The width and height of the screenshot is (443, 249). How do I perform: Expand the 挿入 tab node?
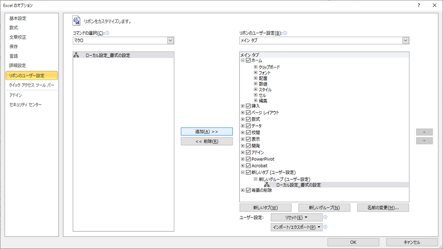[x=243, y=106]
